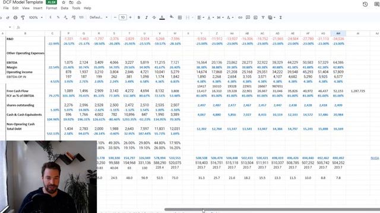Format selection as percent
Screen dimensions: 380x213
pos(58,17)
